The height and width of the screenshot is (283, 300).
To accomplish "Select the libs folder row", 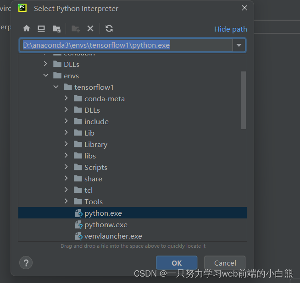I will pyautogui.click(x=133, y=156).
